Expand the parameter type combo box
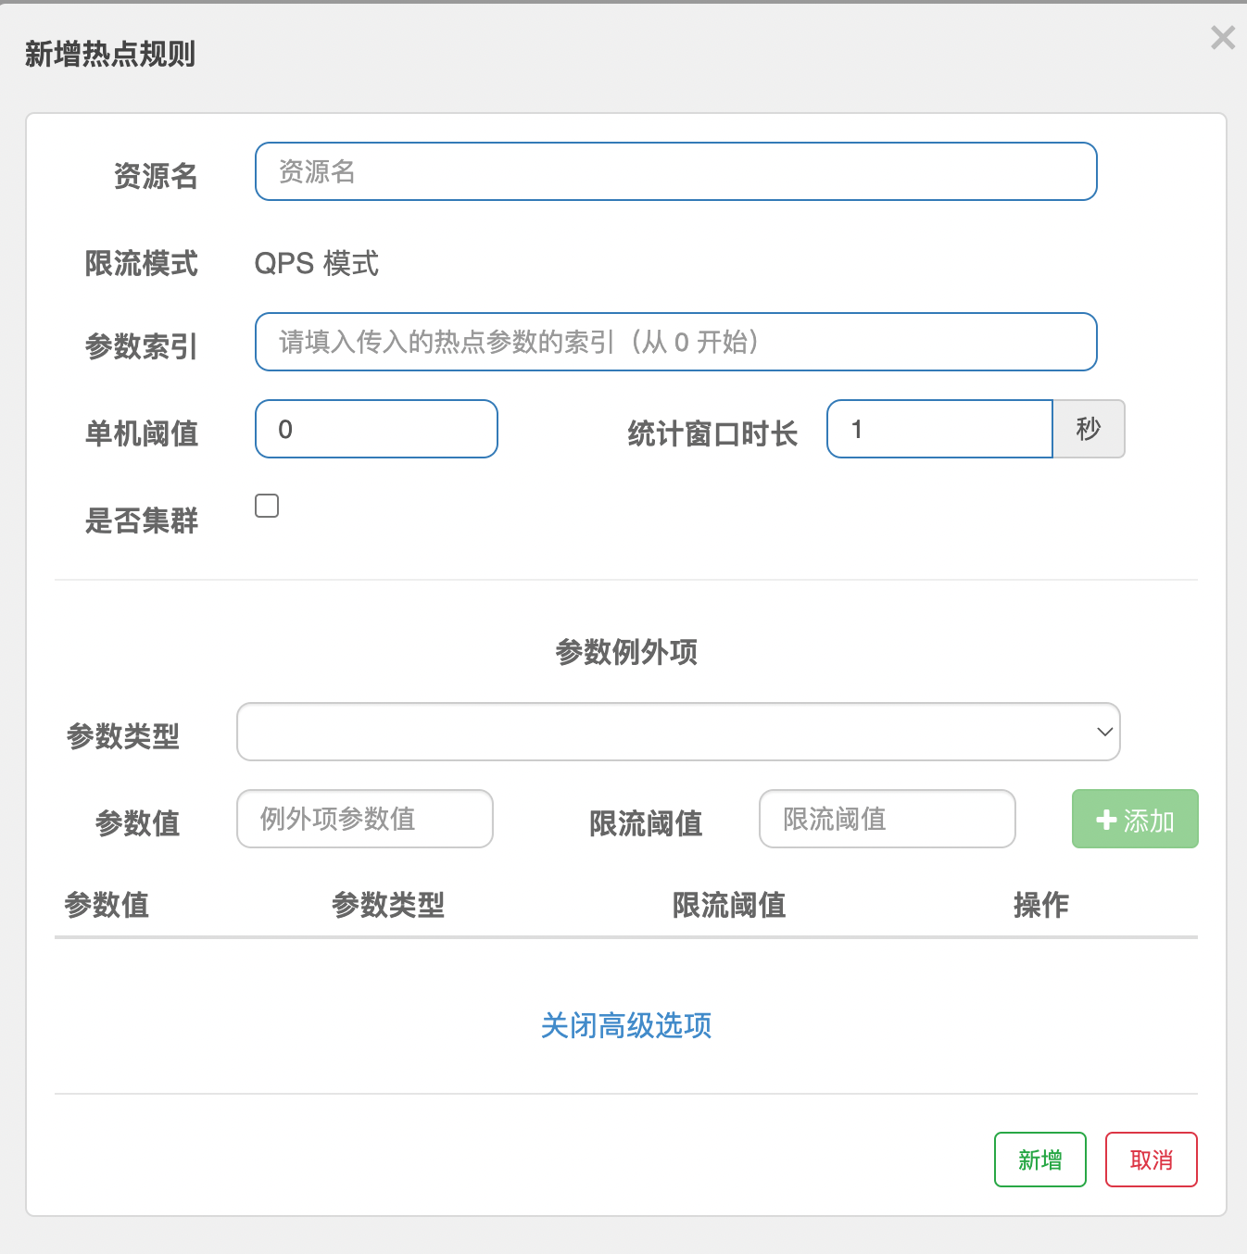 (x=678, y=732)
